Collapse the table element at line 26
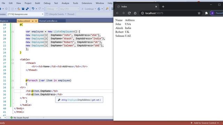 (13, 59)
